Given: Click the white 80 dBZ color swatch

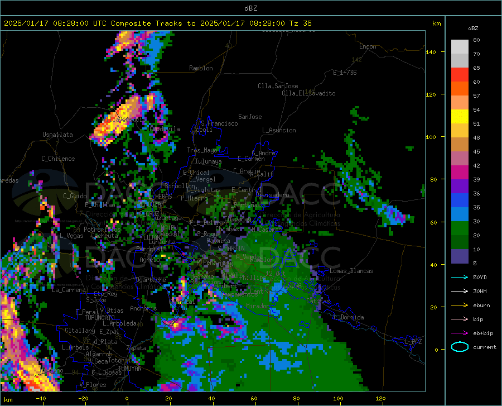Looking at the screenshot, I should pos(460,46).
